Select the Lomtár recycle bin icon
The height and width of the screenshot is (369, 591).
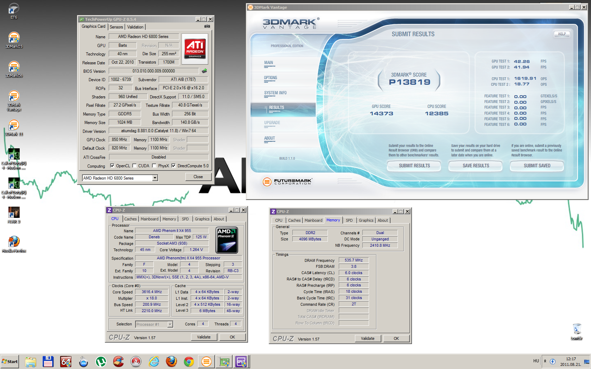click(577, 332)
